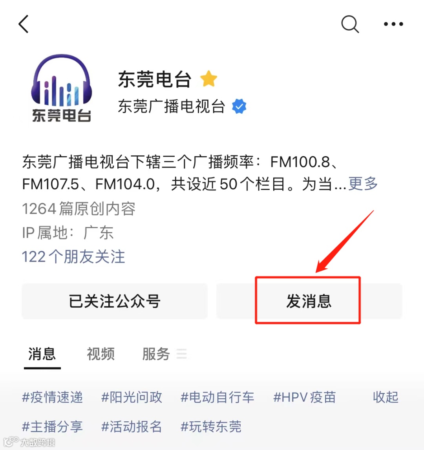Tap the 发消息 button
Screen dimensions: 424x450
point(309,301)
